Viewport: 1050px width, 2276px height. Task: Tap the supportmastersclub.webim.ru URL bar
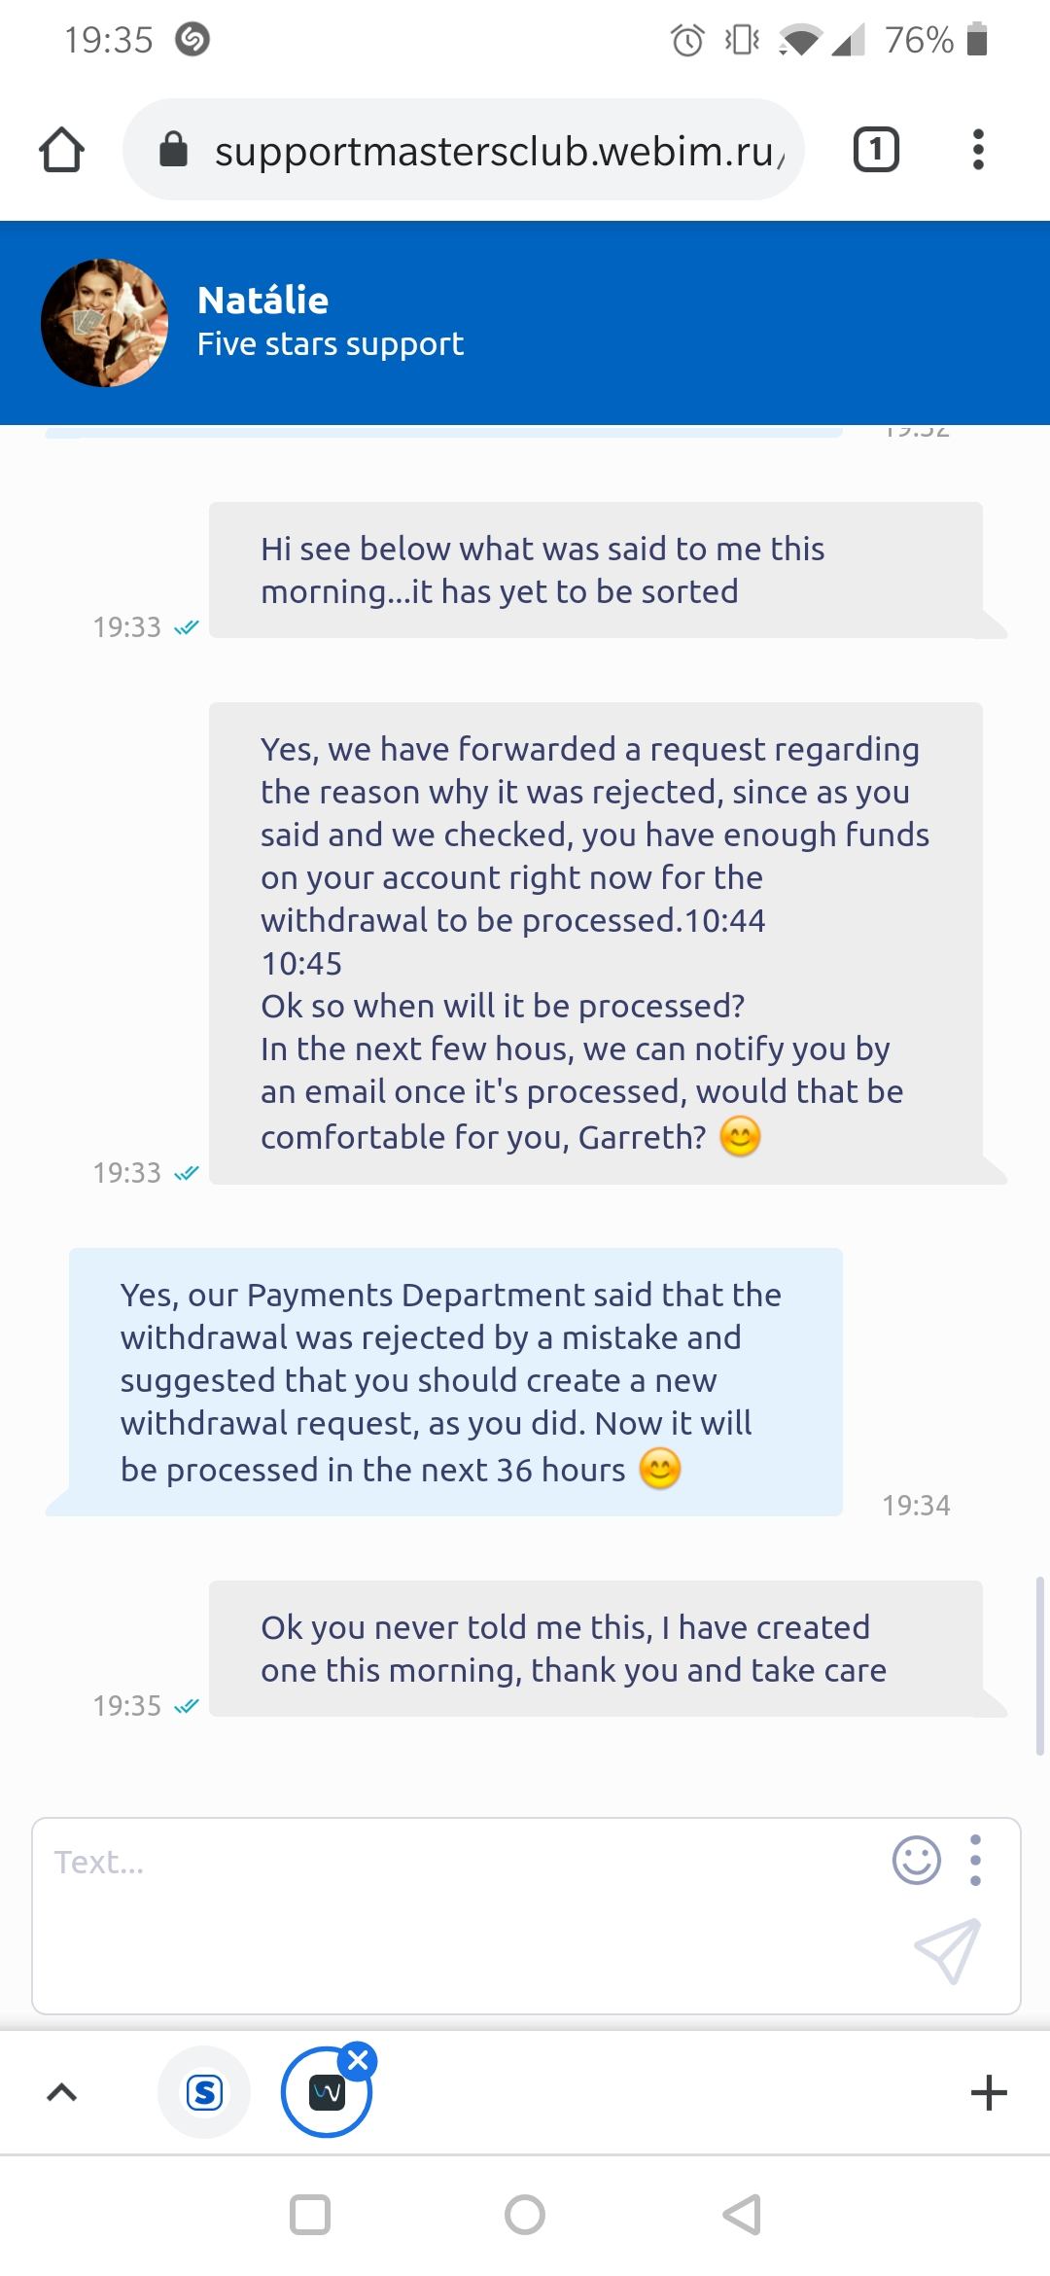click(496, 151)
